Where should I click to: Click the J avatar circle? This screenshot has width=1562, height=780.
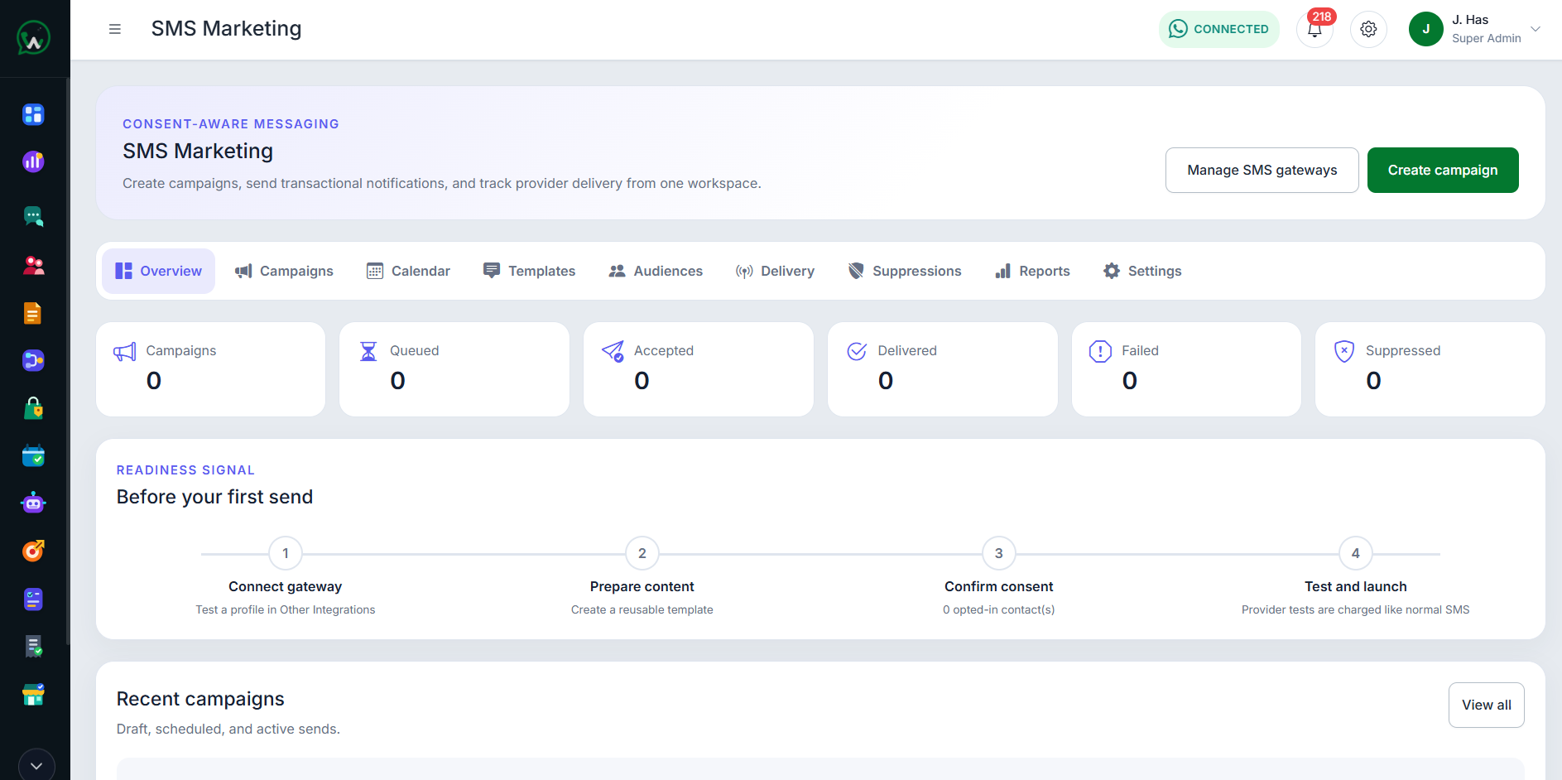click(1425, 29)
